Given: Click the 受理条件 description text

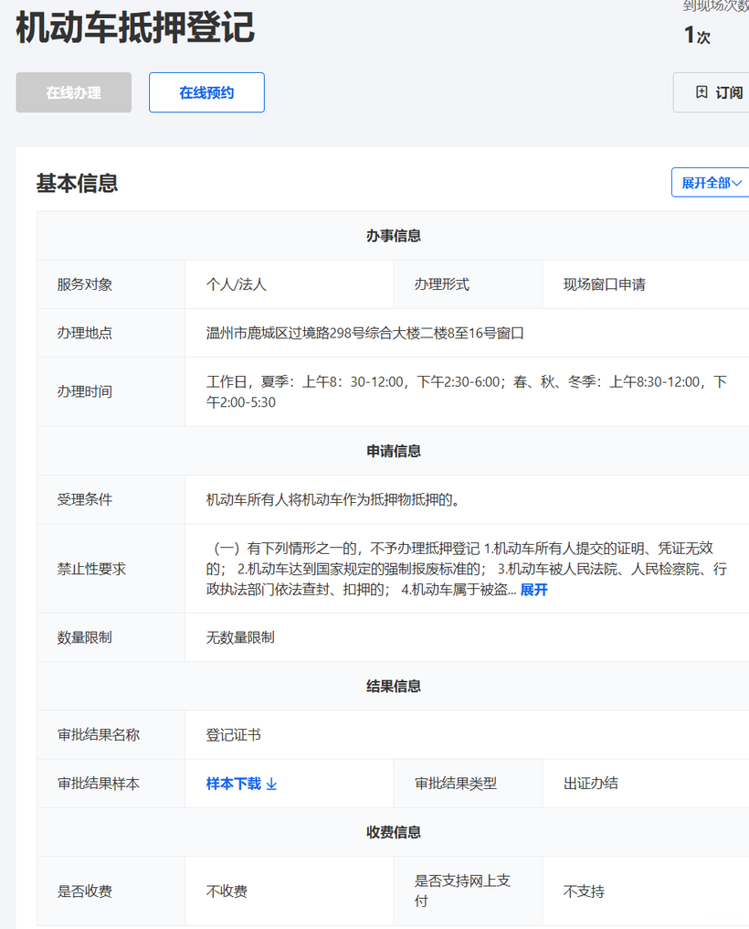Looking at the screenshot, I should [x=332, y=499].
